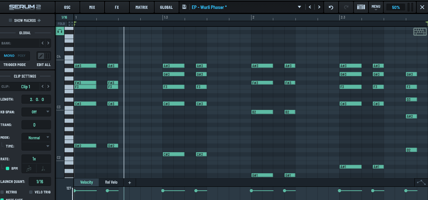The image size is (428, 200).
Task: Go to the next preset
Action: (x=319, y=7)
